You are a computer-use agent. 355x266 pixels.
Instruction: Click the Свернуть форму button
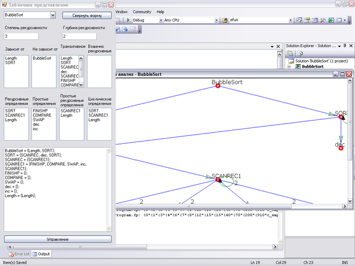pyautogui.click(x=86, y=15)
